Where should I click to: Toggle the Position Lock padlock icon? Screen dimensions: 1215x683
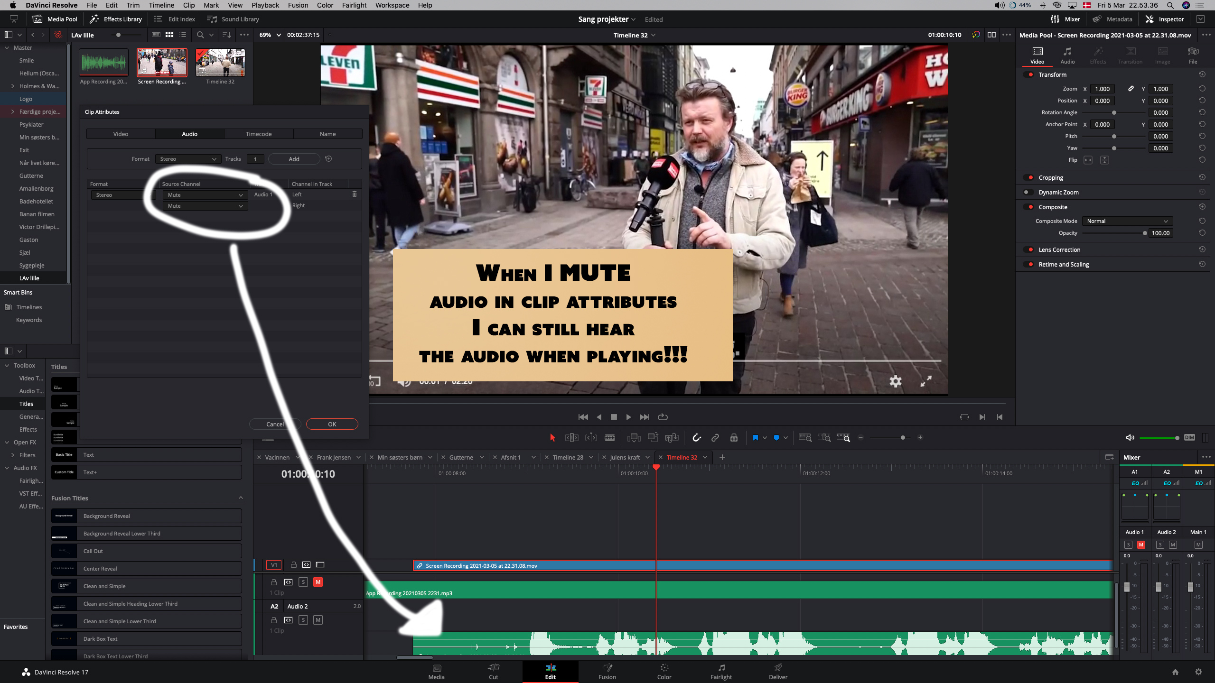[734, 438]
